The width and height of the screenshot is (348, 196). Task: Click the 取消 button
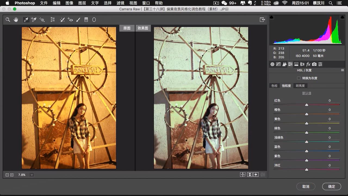(306, 186)
